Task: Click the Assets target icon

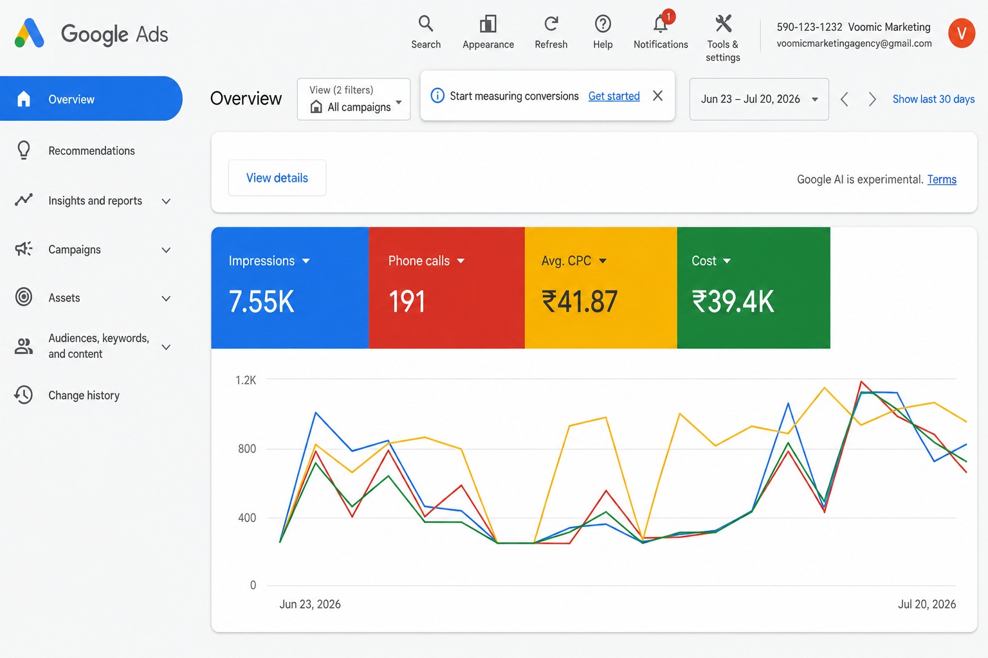Action: click(x=24, y=297)
